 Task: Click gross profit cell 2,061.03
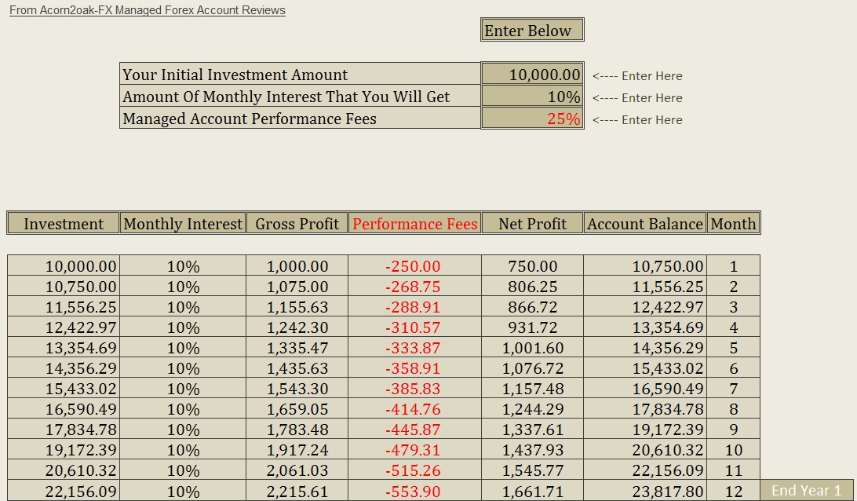(x=297, y=470)
